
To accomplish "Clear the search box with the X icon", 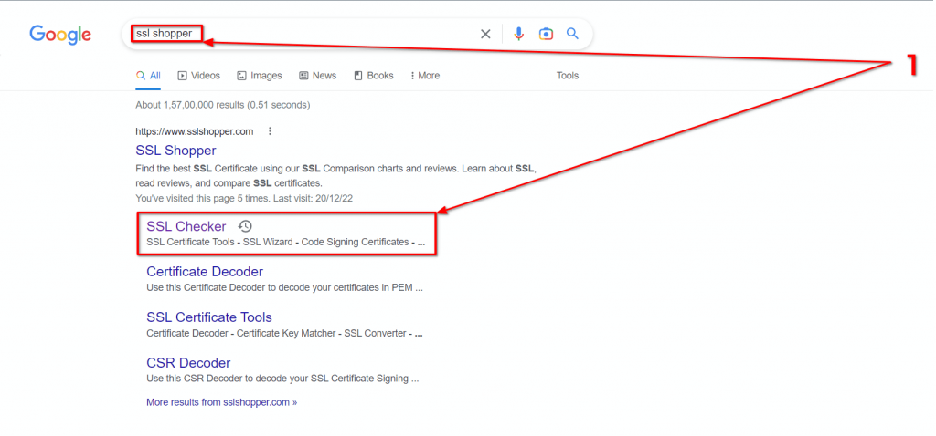I will tap(485, 34).
